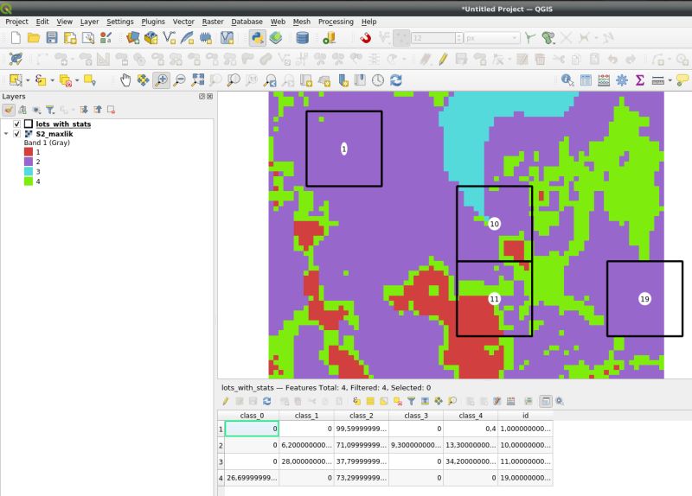Select the Measure Line ruler tool
Screen dimensions: 692x496
click(x=657, y=80)
